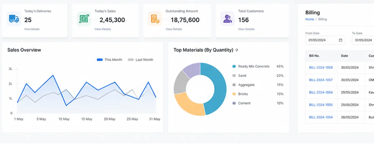Open bill BILL-2024-1056
This screenshot has width=374, height=156.
coord(321,92)
